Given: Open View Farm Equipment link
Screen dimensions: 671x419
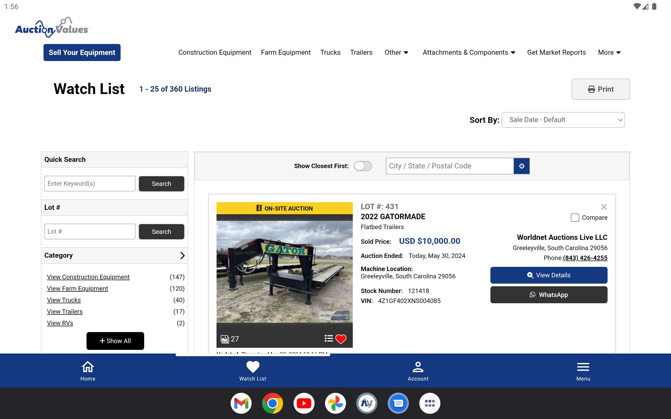Looking at the screenshot, I should [x=77, y=289].
